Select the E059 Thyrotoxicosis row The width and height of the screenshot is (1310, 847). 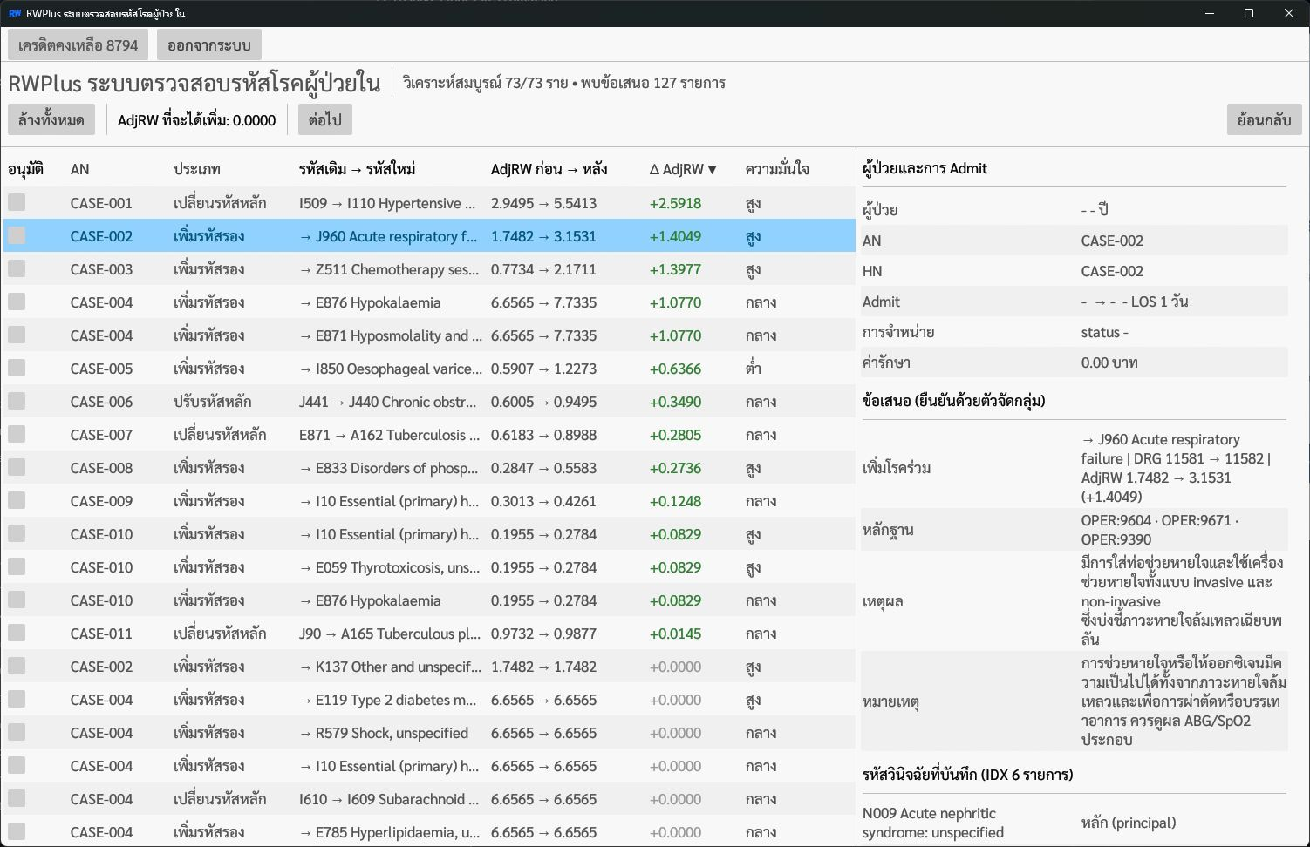click(x=429, y=567)
